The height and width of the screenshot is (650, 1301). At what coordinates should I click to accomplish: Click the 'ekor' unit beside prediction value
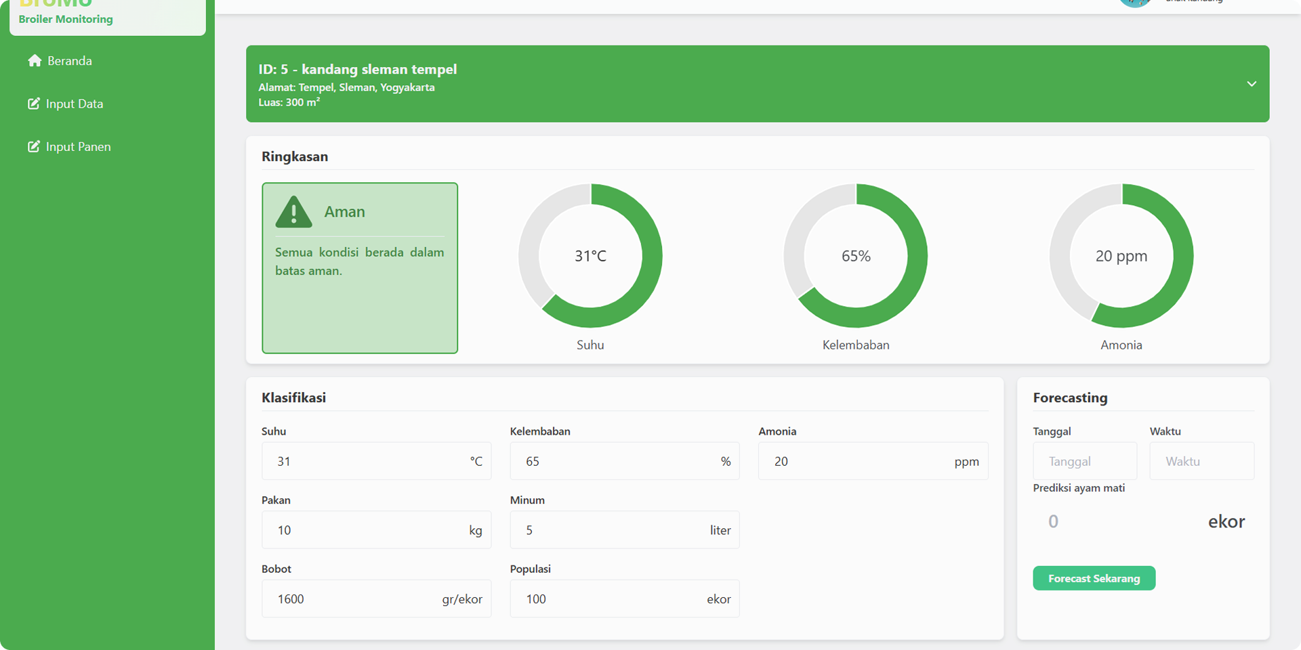click(1226, 521)
